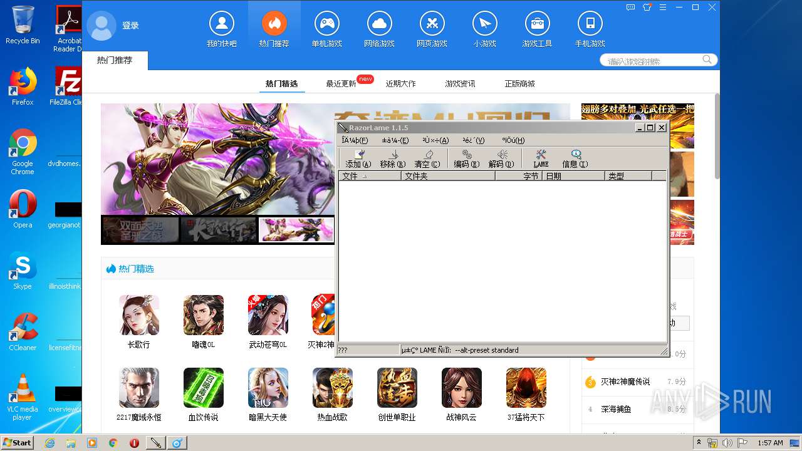This screenshot has width=802, height=451.
Task: Open the 热血战歌 game icon
Action: click(333, 388)
